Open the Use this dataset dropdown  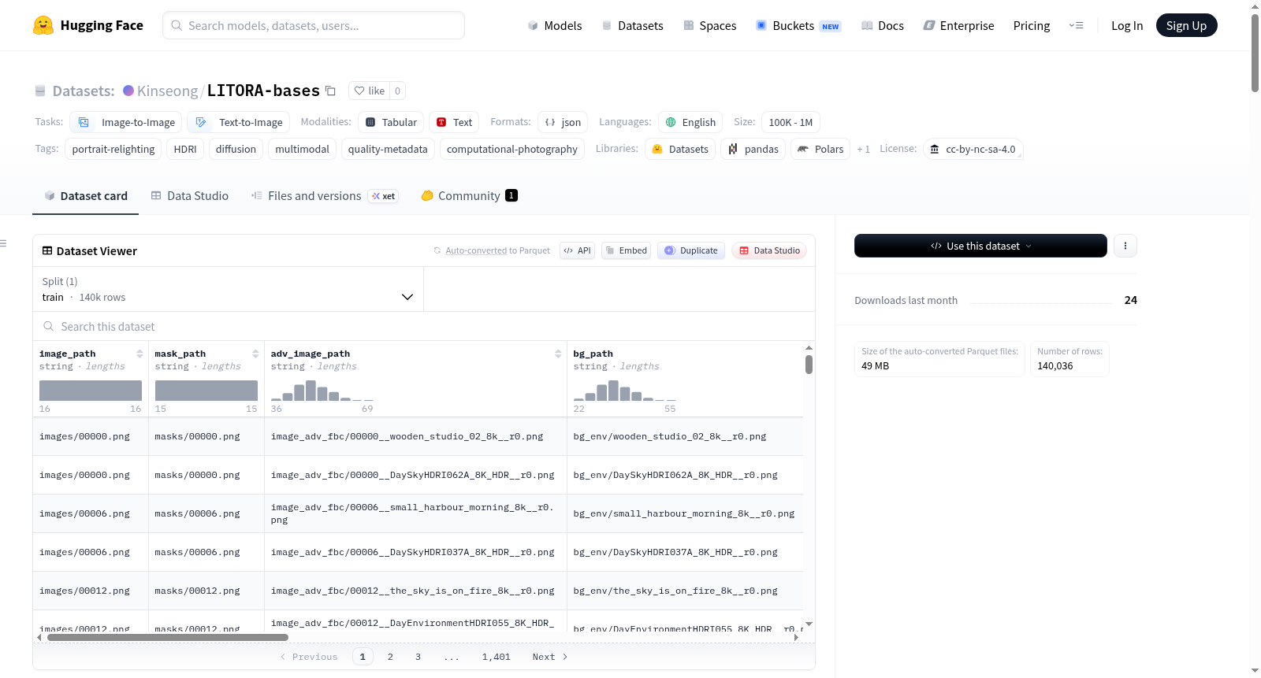click(980, 246)
